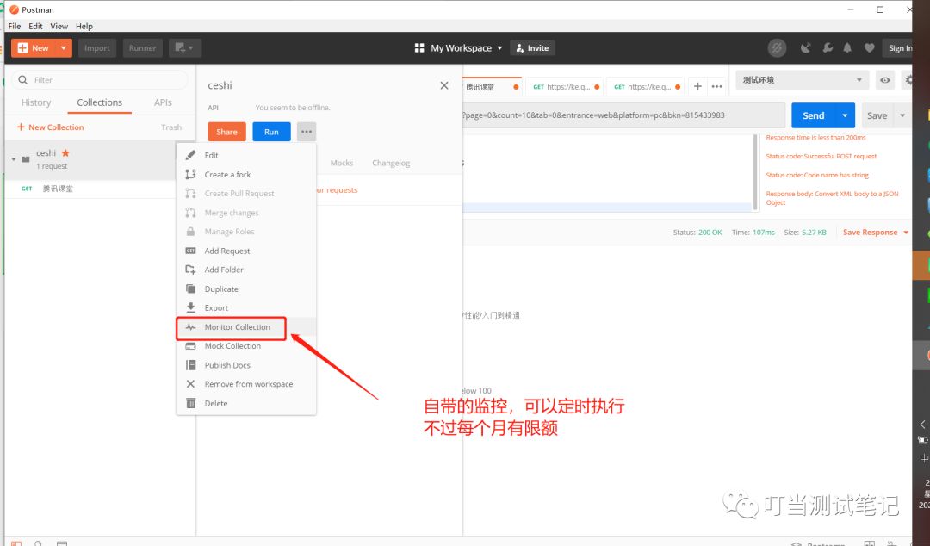Open the Runner
Viewport: 930px width, 546px height.
click(x=142, y=48)
